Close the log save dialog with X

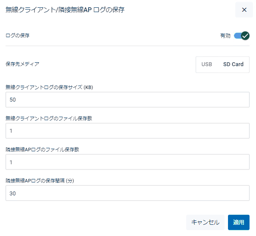pyautogui.click(x=244, y=10)
